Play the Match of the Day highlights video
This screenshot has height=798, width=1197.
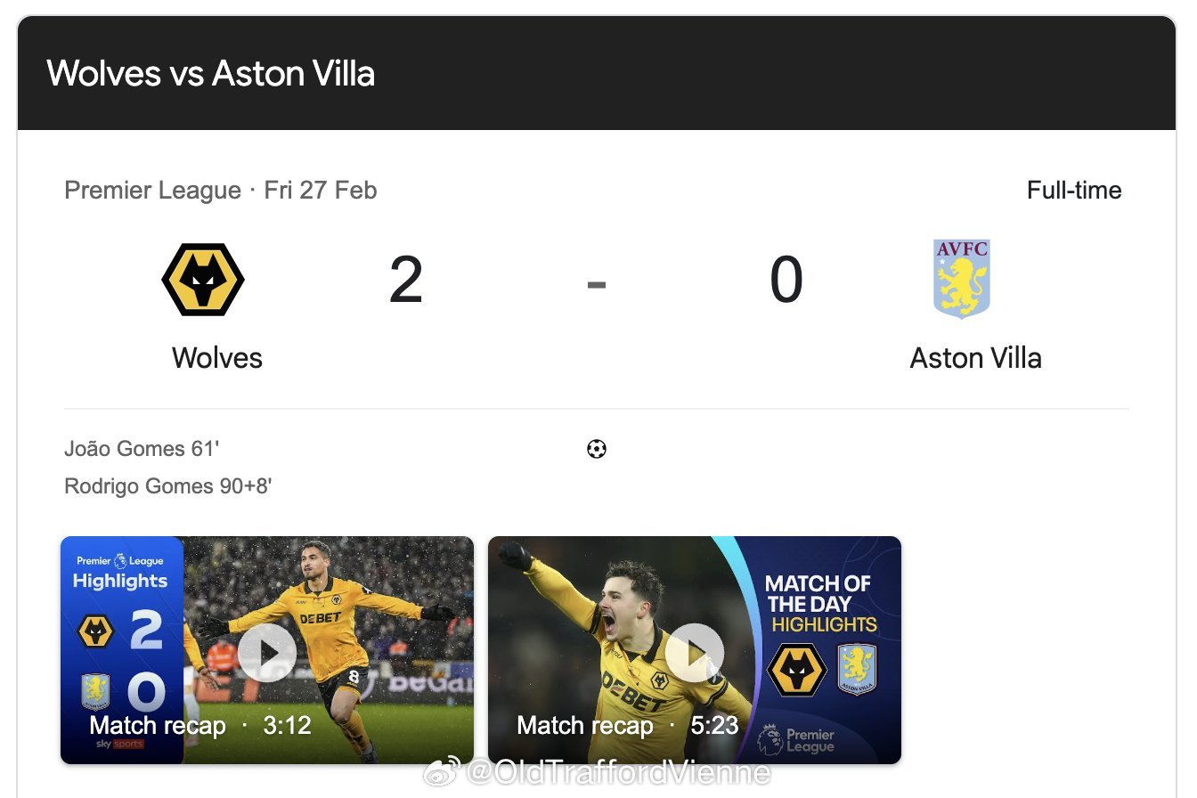coord(695,652)
